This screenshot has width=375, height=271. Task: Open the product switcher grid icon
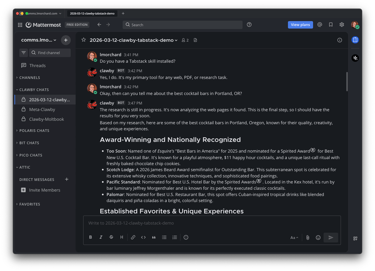[20, 25]
